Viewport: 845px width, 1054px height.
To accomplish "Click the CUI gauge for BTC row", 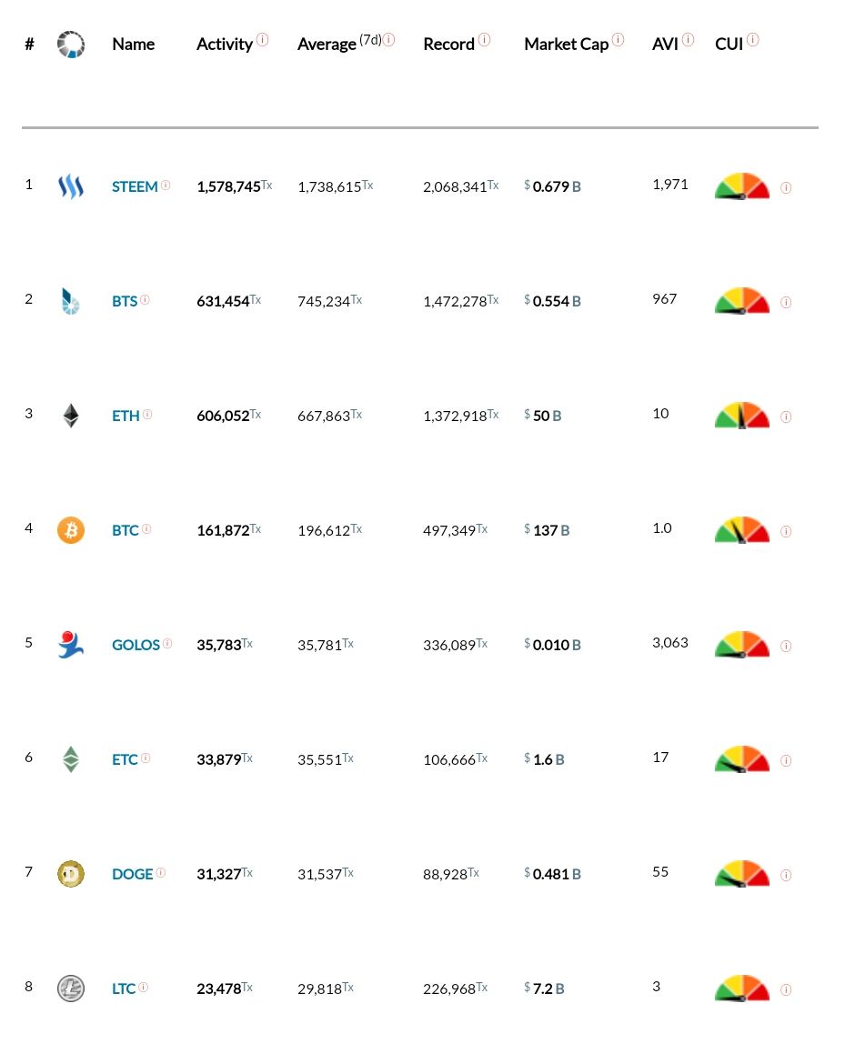I will coord(741,529).
